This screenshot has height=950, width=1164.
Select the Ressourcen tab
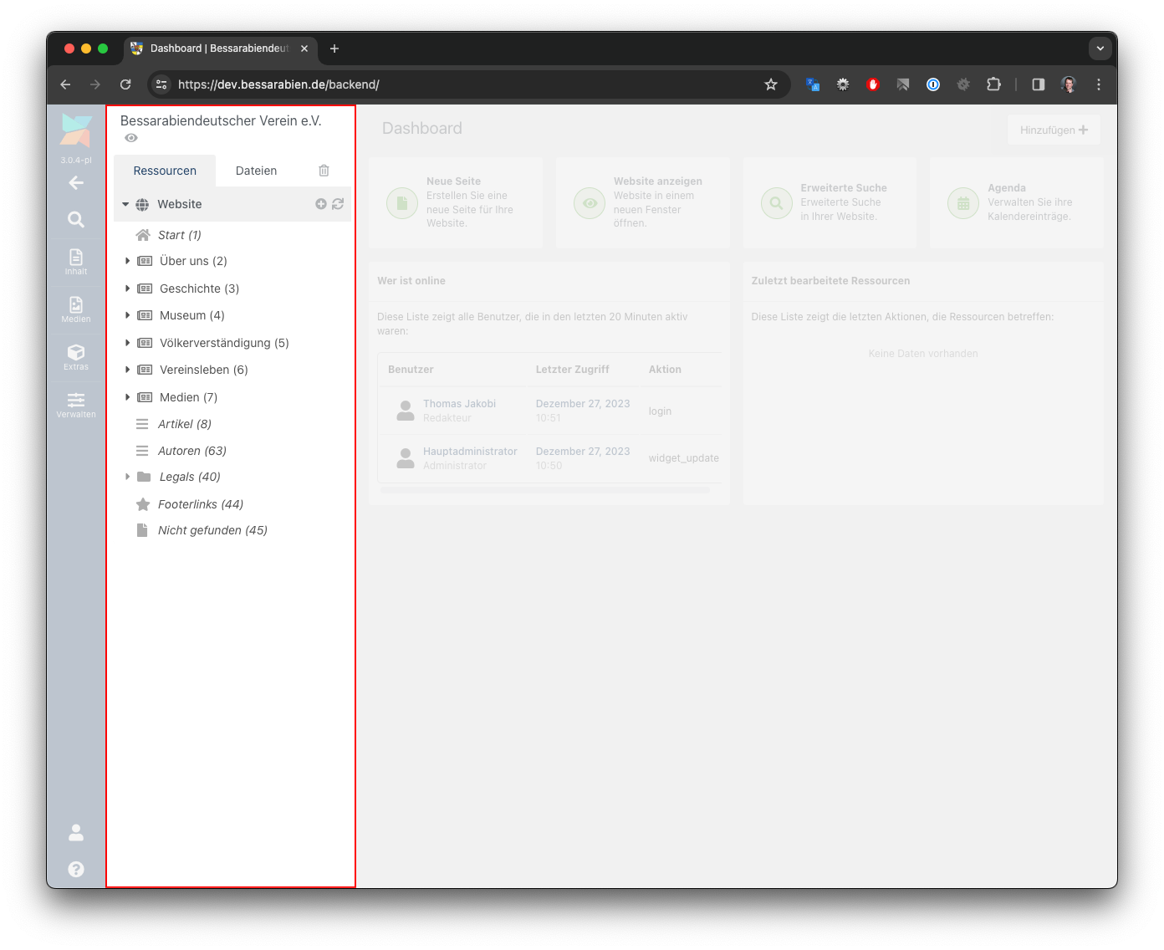165,171
